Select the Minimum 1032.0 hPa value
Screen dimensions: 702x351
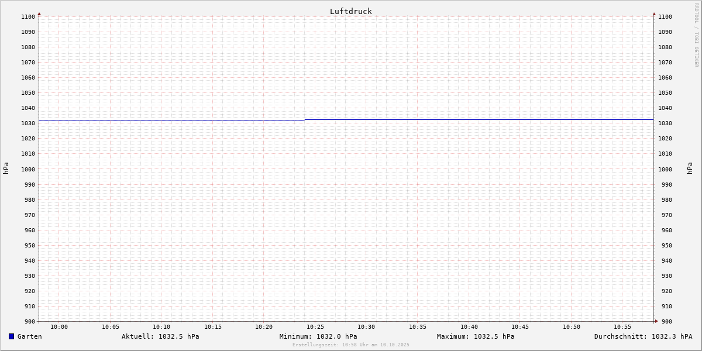(318, 336)
